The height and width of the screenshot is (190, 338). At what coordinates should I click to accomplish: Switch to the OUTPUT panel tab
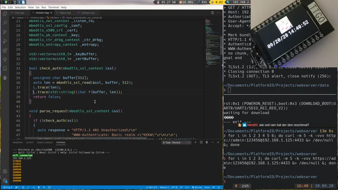tap(30, 142)
